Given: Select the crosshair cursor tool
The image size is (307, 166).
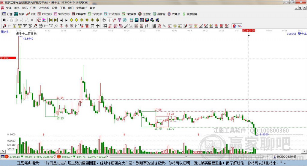Looking at the screenshot, I should (x=109, y=20).
